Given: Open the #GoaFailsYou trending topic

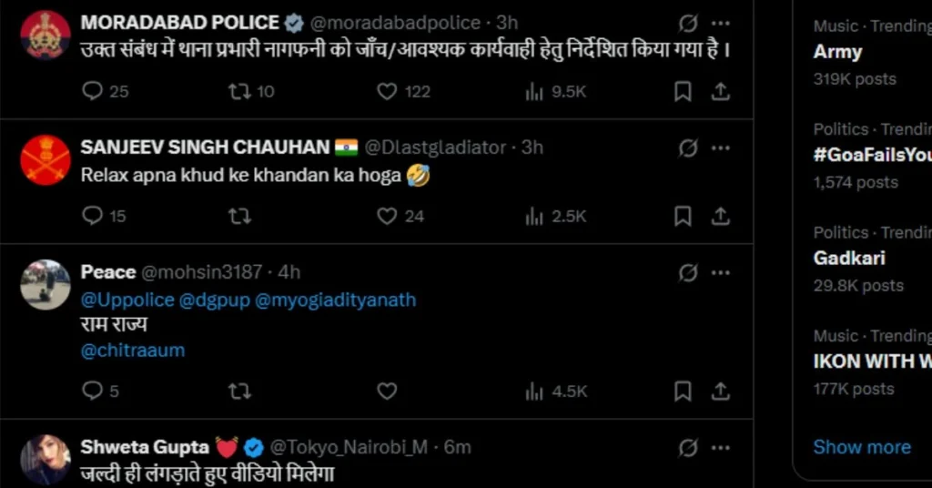Looking at the screenshot, I should click(x=872, y=155).
